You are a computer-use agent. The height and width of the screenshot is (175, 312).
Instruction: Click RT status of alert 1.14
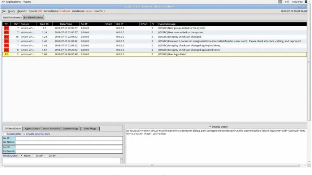point(6,33)
